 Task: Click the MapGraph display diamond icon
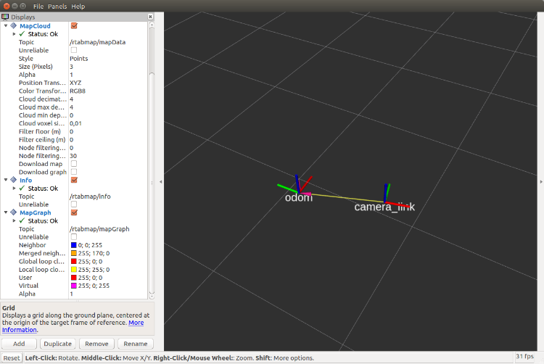tap(14, 212)
